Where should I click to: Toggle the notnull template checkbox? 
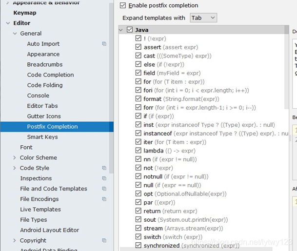pos(139,176)
